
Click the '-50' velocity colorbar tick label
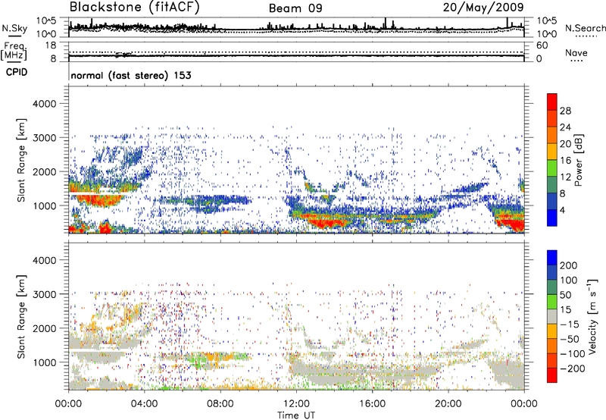[570, 339]
